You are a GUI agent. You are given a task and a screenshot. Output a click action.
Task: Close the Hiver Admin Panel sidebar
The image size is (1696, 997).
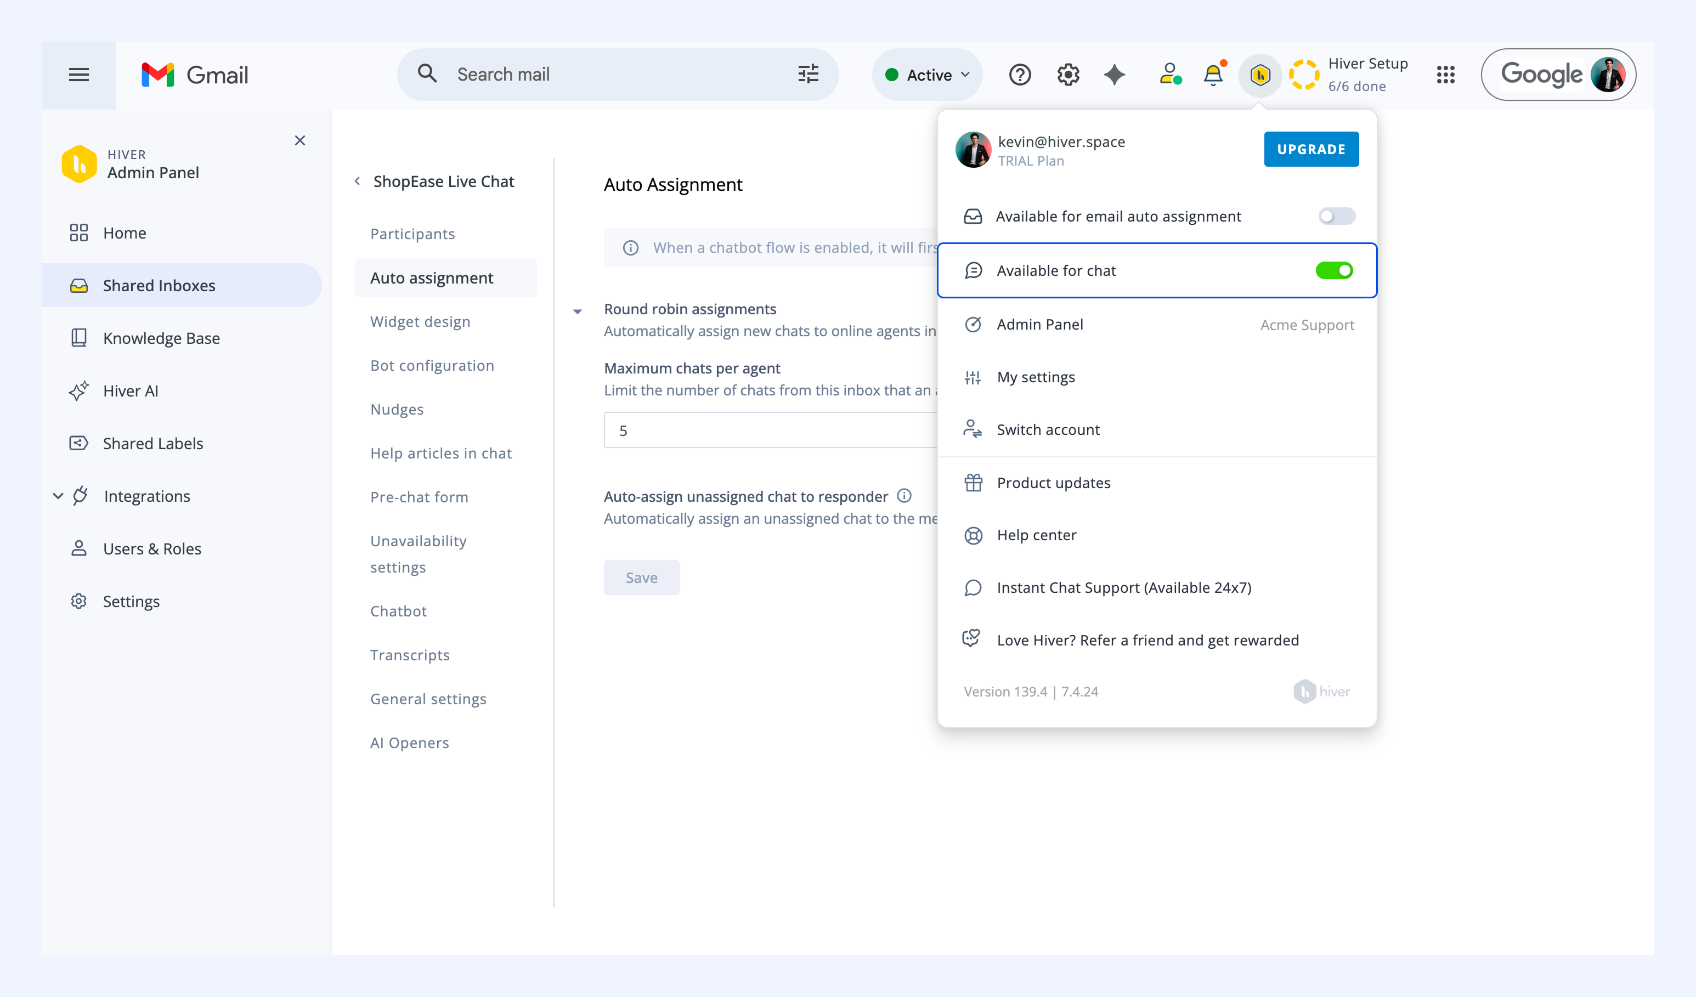[300, 140]
